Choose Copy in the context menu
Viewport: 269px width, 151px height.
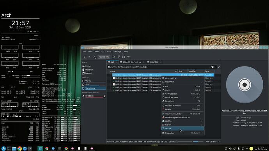(182, 90)
